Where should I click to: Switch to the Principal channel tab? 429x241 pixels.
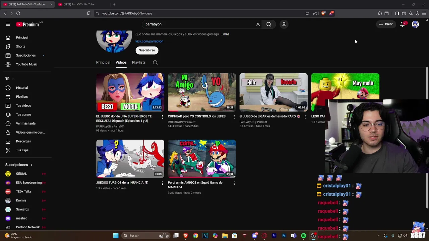[x=103, y=62]
